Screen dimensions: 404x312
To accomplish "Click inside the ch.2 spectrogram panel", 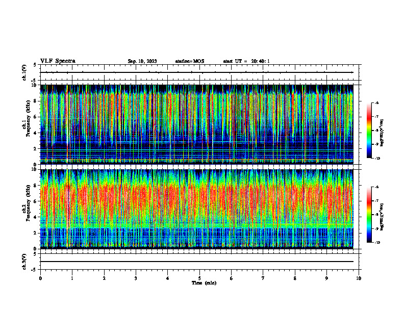I will (x=197, y=209).
